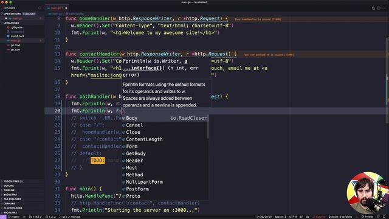Select GetBody from suggestions
The image size is (389, 219).
(x=165, y=153)
